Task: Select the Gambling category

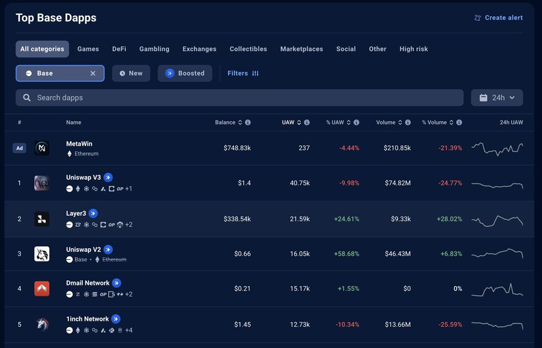Action: 154,49
